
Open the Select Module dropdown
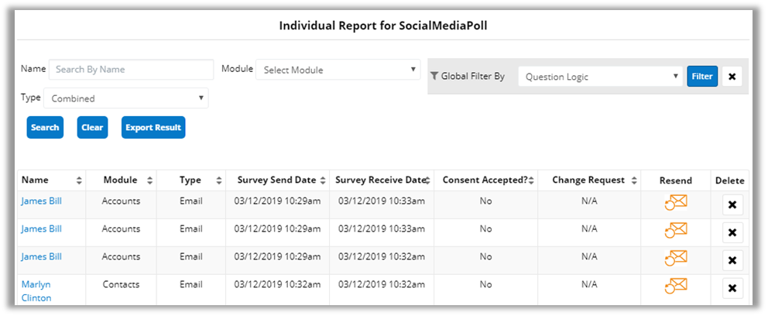338,70
